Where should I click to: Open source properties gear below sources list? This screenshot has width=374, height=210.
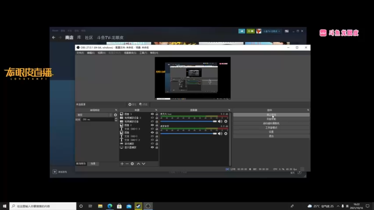pyautogui.click(x=132, y=164)
